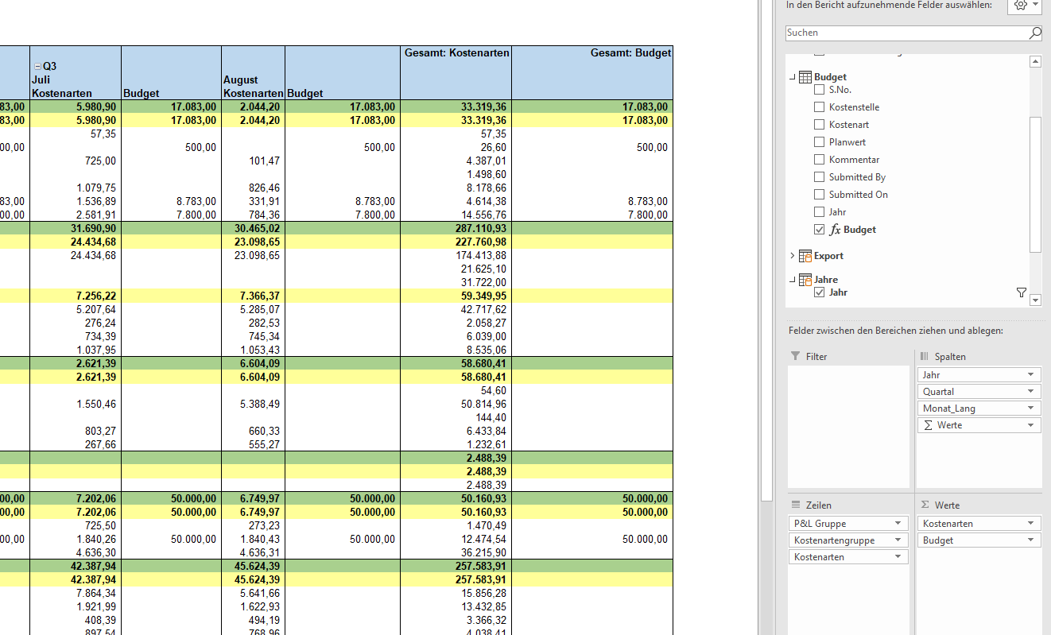1051x635 pixels.
Task: Check the Jahr checkbox under Budget table
Action: click(x=820, y=212)
